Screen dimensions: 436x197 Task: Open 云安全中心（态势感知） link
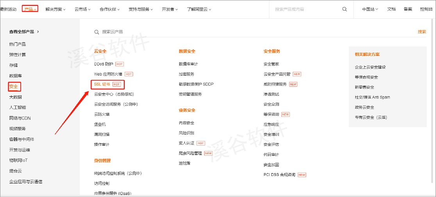(114, 94)
